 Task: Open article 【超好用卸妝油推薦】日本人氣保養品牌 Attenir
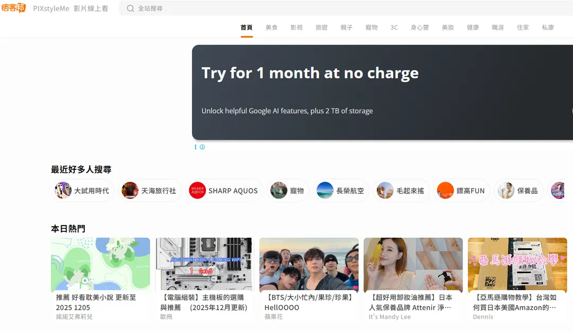[x=410, y=302]
